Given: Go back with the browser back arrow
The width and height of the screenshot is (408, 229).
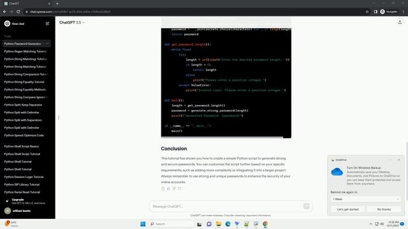Looking at the screenshot, I should click(x=4, y=11).
